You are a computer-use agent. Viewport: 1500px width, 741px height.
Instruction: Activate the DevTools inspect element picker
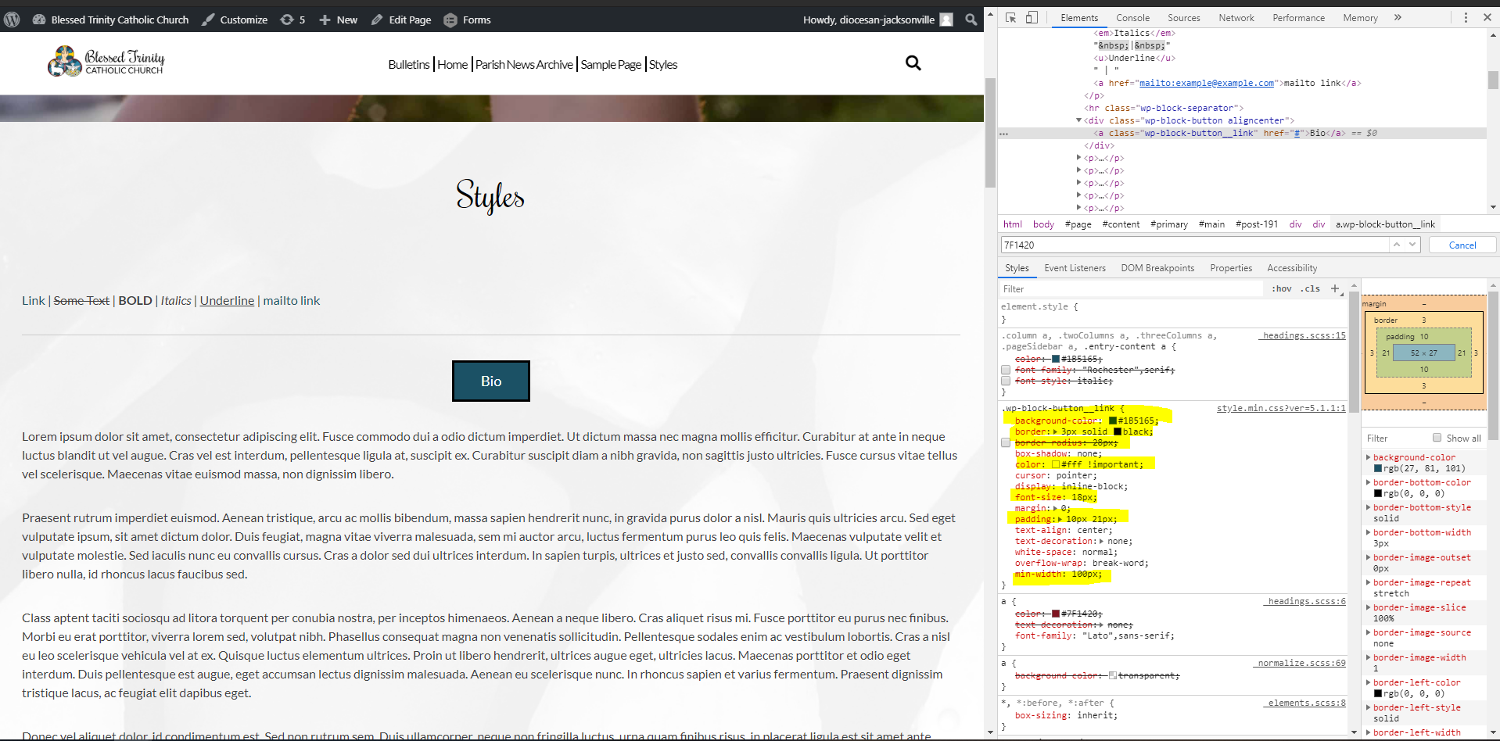(x=1010, y=17)
